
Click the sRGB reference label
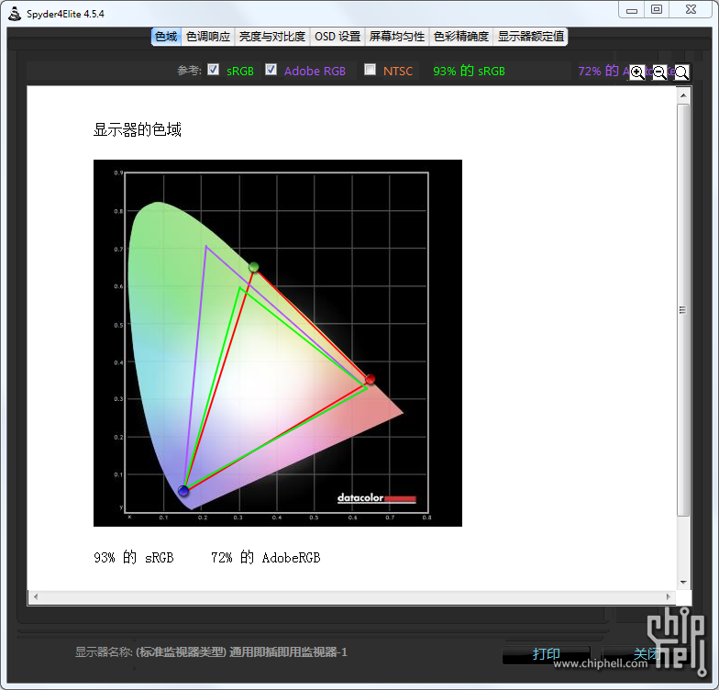click(240, 72)
